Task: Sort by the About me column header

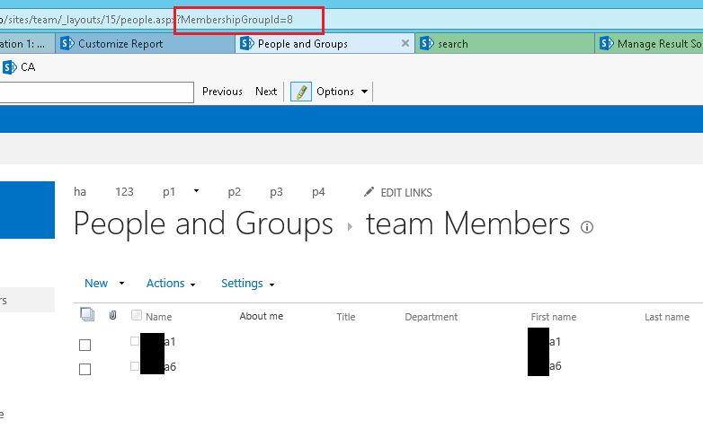Action: click(x=261, y=316)
